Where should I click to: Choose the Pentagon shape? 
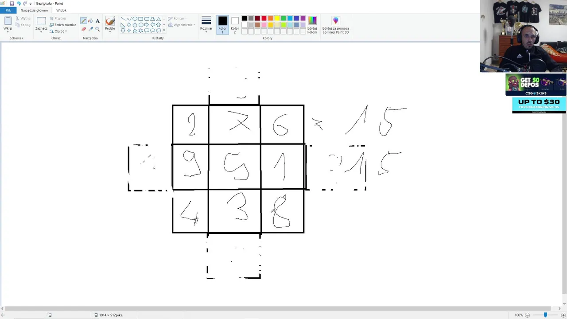click(135, 25)
